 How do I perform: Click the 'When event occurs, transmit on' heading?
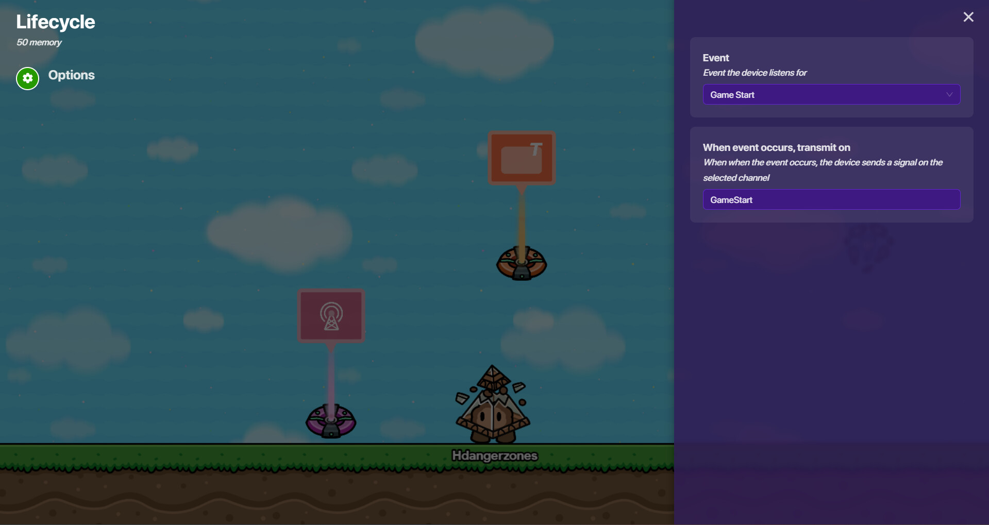coord(776,148)
